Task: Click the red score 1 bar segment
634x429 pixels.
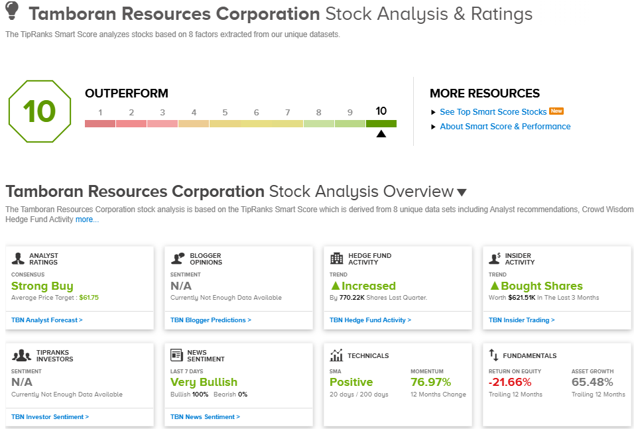Action: pyautogui.click(x=100, y=124)
